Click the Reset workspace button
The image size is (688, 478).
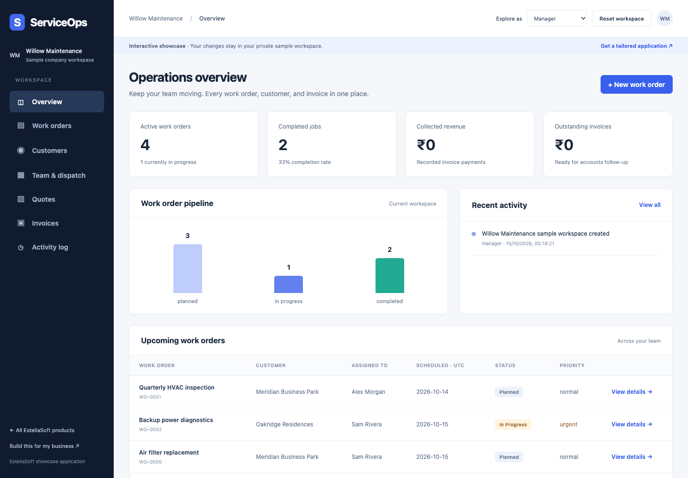(x=622, y=19)
